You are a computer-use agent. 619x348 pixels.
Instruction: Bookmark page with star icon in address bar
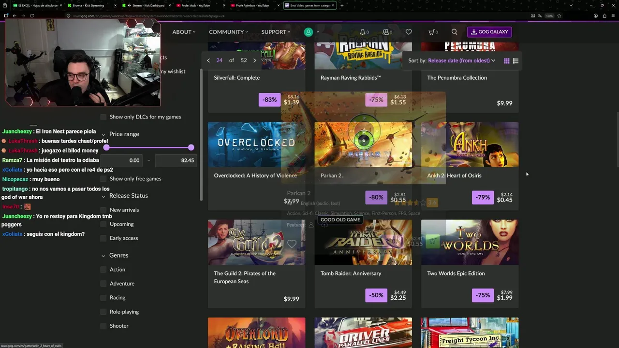pos(559,15)
